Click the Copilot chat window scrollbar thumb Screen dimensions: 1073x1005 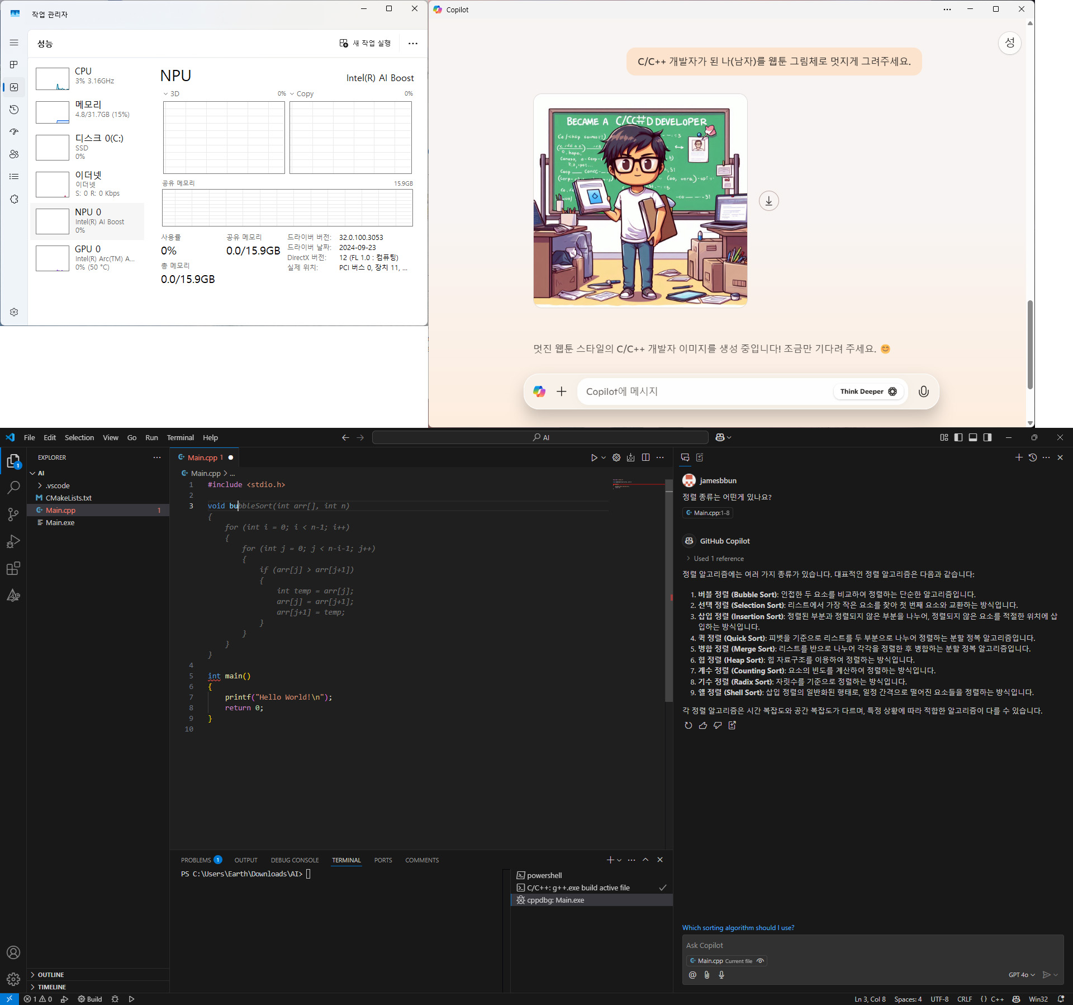pyautogui.click(x=1029, y=345)
